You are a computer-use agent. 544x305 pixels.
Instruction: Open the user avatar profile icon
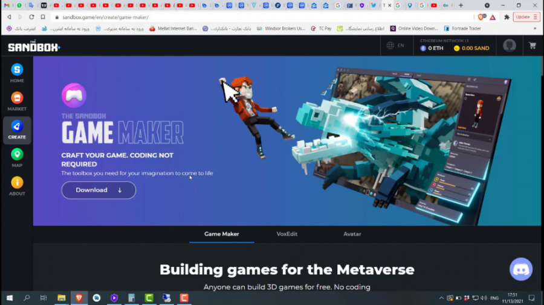(x=510, y=45)
